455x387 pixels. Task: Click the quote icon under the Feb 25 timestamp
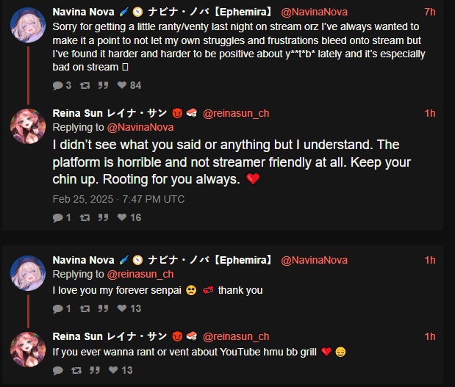pyautogui.click(x=103, y=217)
